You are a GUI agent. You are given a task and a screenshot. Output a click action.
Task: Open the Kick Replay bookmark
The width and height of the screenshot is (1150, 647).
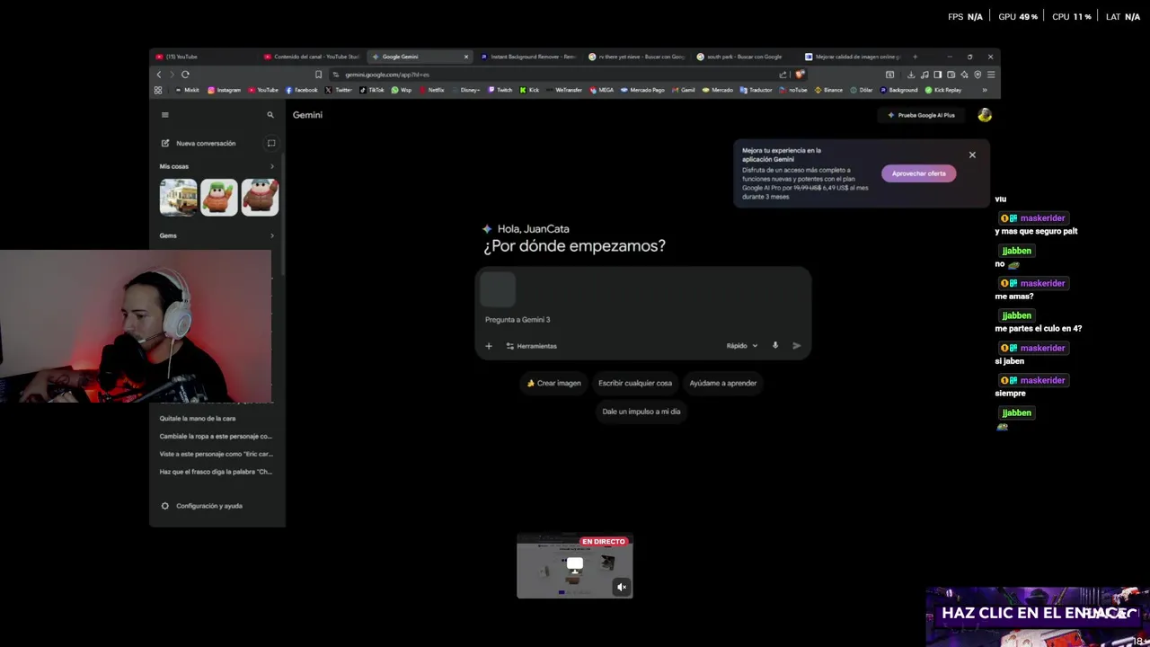point(942,90)
